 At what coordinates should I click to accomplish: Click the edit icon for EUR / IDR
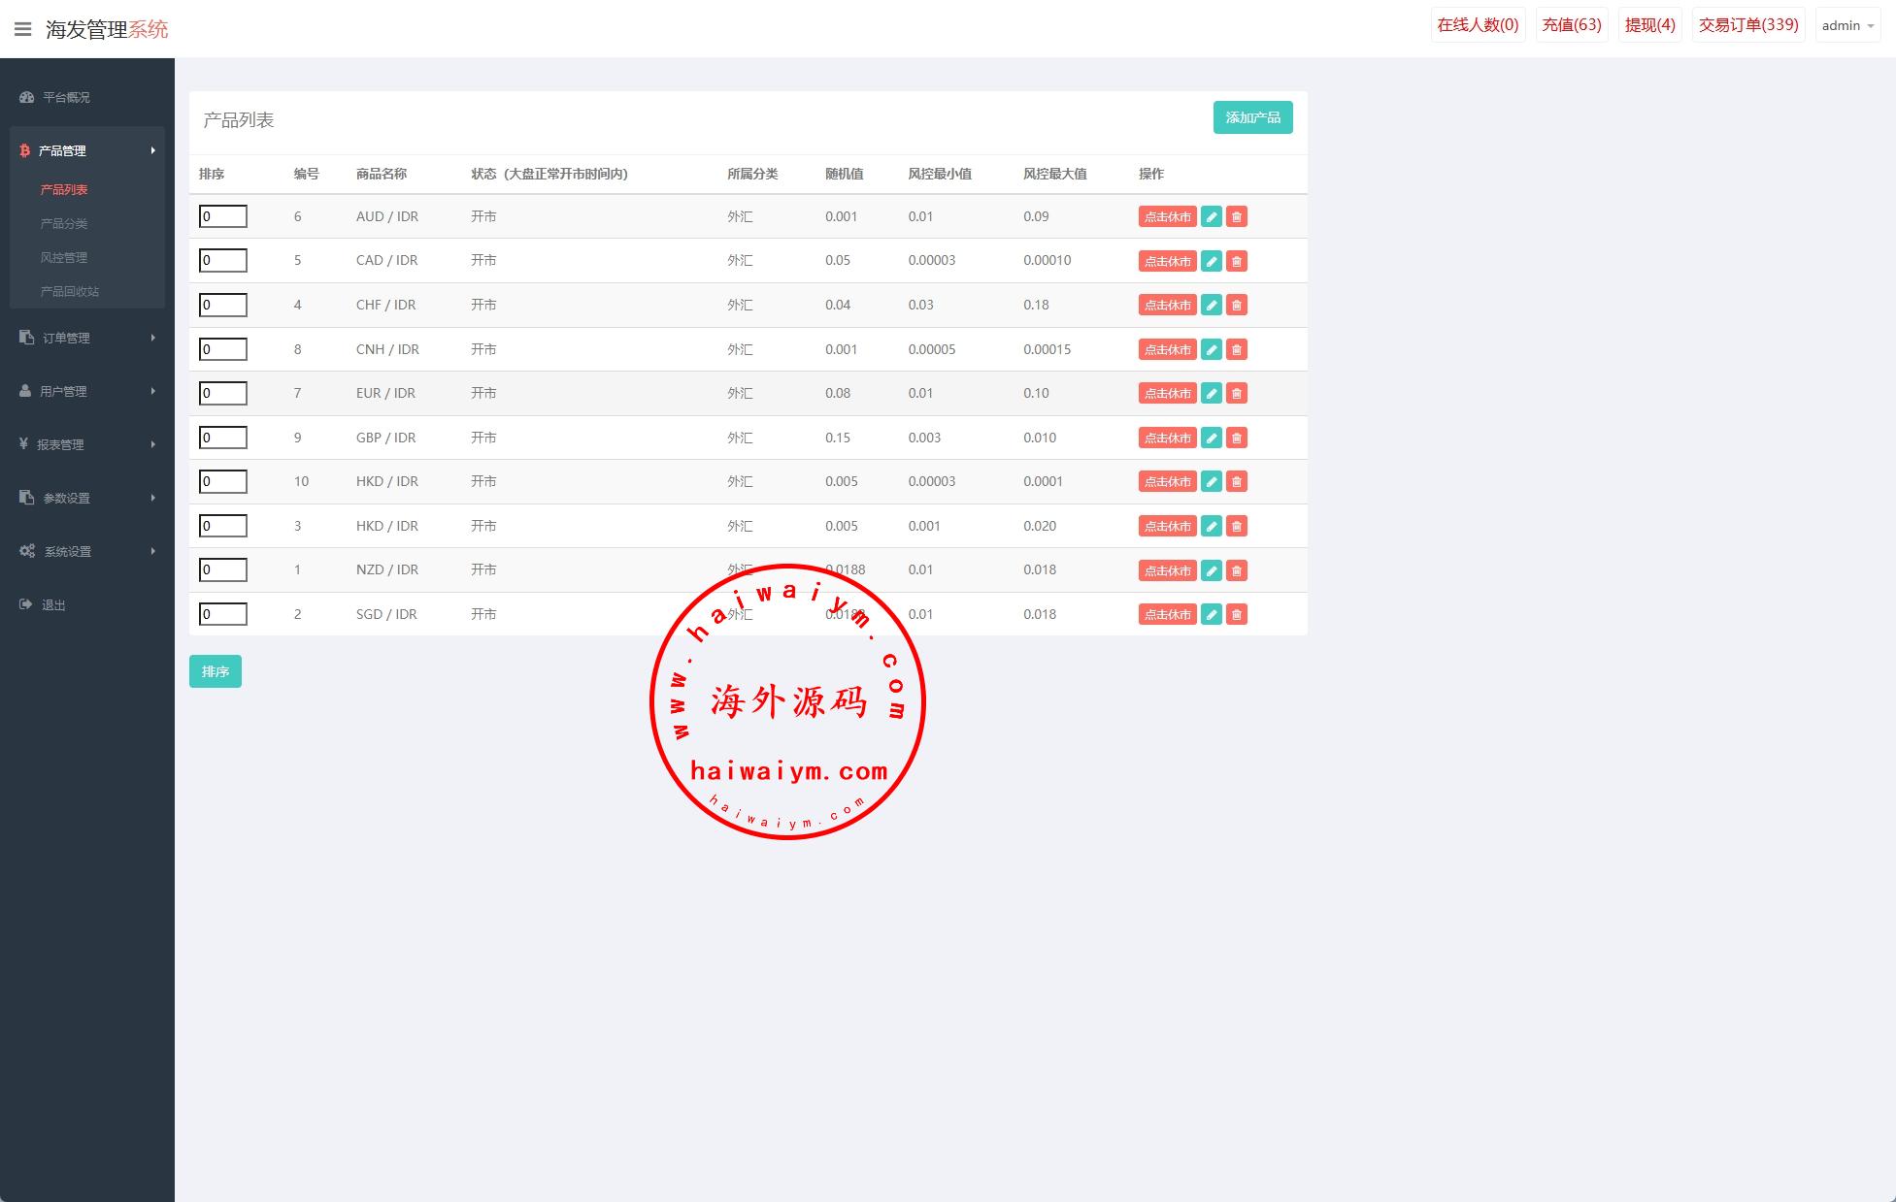(1211, 393)
